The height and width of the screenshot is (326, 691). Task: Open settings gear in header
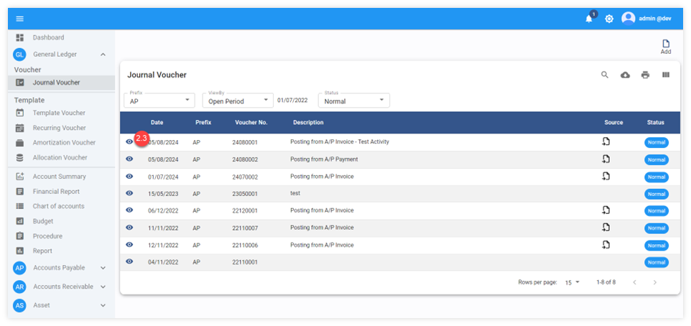point(609,19)
